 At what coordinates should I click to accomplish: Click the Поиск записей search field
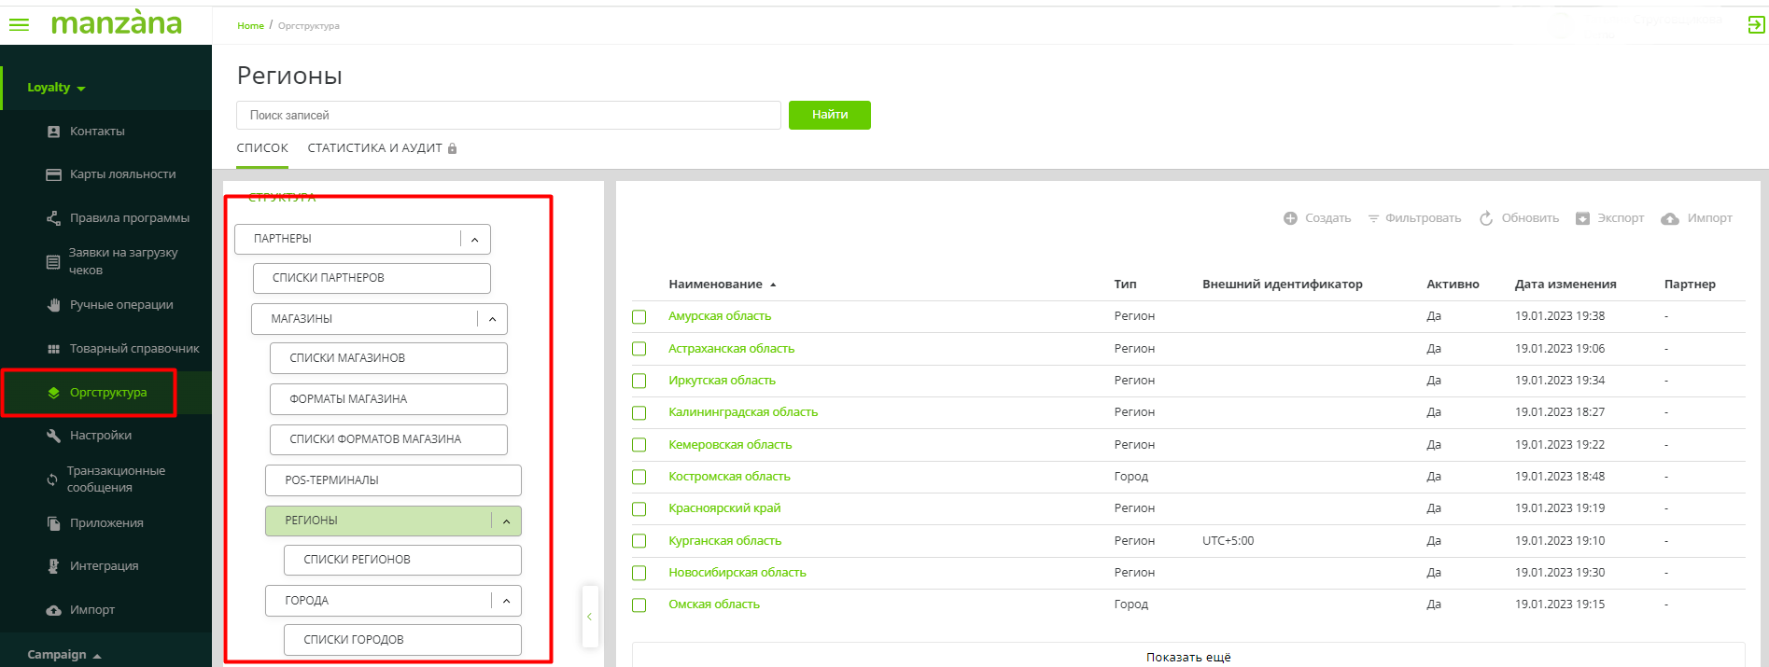(508, 116)
